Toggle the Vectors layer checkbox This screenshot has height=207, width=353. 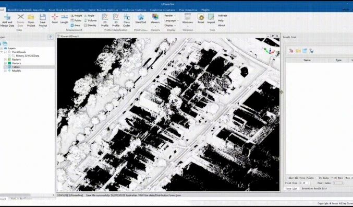click(x=5, y=63)
